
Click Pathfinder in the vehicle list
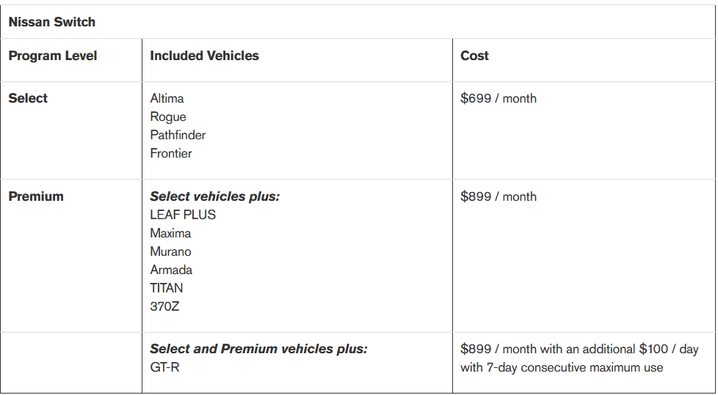click(178, 135)
